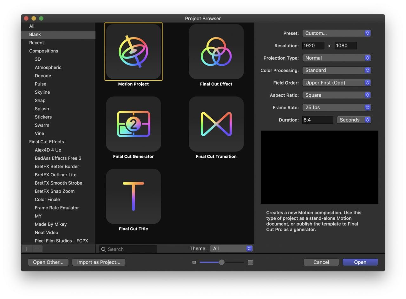The height and width of the screenshot is (299, 406).
Task: Open the Preset dropdown
Action: click(x=337, y=33)
